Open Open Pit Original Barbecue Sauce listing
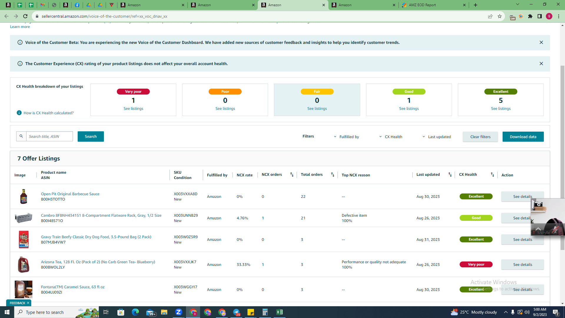 [x=70, y=194]
